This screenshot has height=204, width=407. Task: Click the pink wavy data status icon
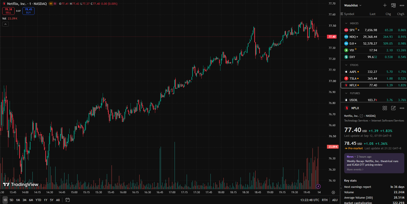click(55, 3)
